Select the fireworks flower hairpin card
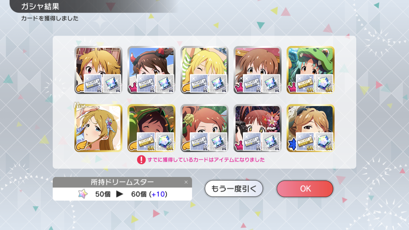Viewport: 409px width, 230px height. click(x=258, y=128)
